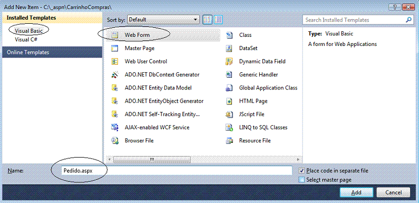Click the Web Form template icon
The height and width of the screenshot is (203, 419).
114,35
